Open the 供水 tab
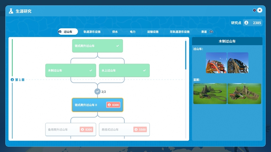 [x=115, y=32]
